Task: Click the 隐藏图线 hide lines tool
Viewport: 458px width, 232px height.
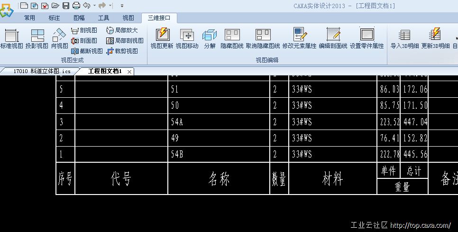Action: pyautogui.click(x=232, y=38)
